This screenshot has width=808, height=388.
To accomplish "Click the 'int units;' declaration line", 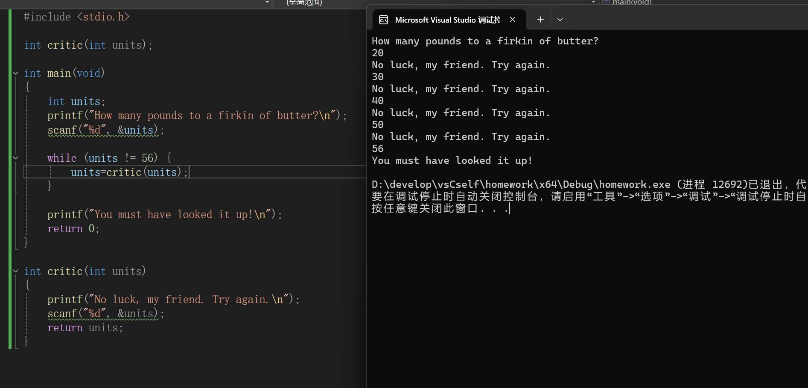I will (x=76, y=101).
